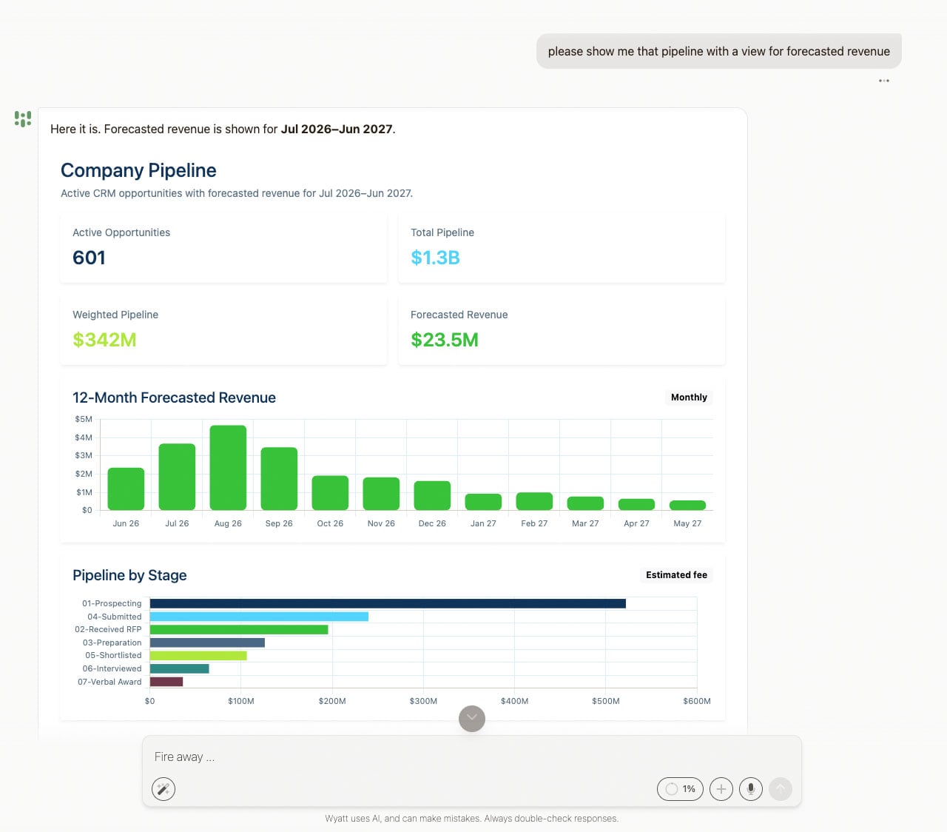This screenshot has height=832, width=947.
Task: Click the magic wand icon in input box
Action: pyautogui.click(x=164, y=789)
